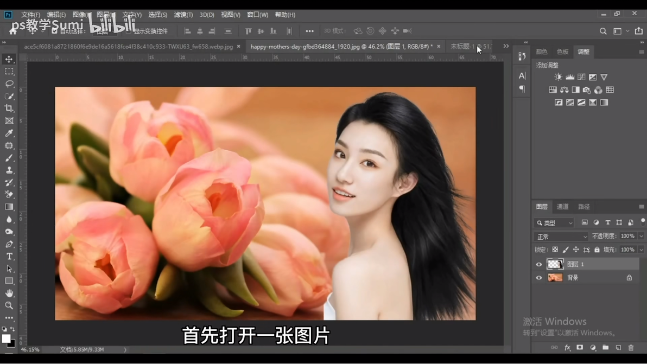Select the Eraser tool
Screen dimensions: 647x364
[9, 195]
